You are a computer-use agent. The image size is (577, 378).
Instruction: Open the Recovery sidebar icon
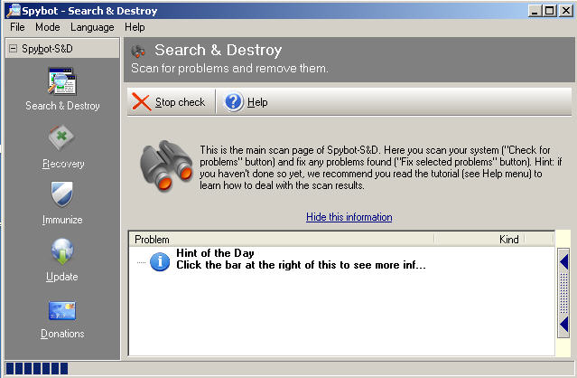pyautogui.click(x=61, y=138)
